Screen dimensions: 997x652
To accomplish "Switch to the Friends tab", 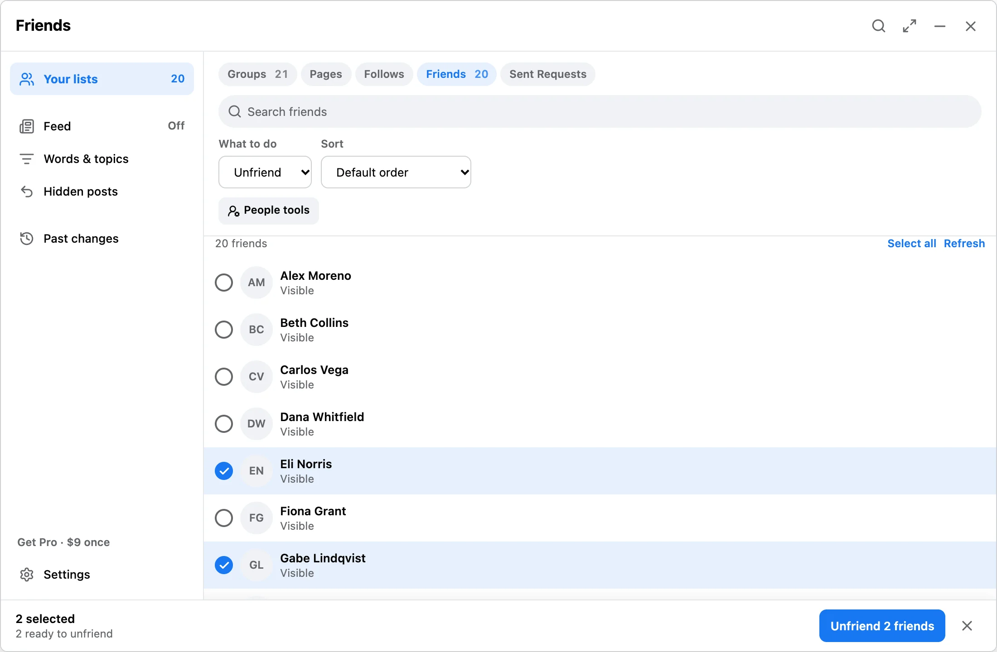I will click(x=457, y=74).
